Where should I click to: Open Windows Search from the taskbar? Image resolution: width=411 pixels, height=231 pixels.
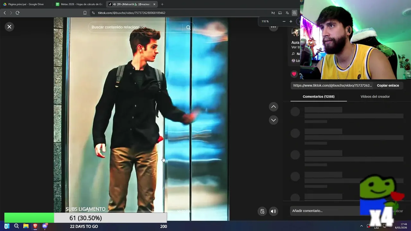point(16,226)
